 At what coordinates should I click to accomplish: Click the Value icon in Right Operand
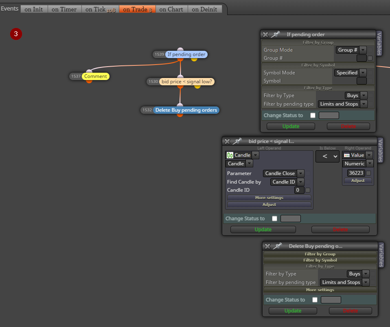point(347,155)
